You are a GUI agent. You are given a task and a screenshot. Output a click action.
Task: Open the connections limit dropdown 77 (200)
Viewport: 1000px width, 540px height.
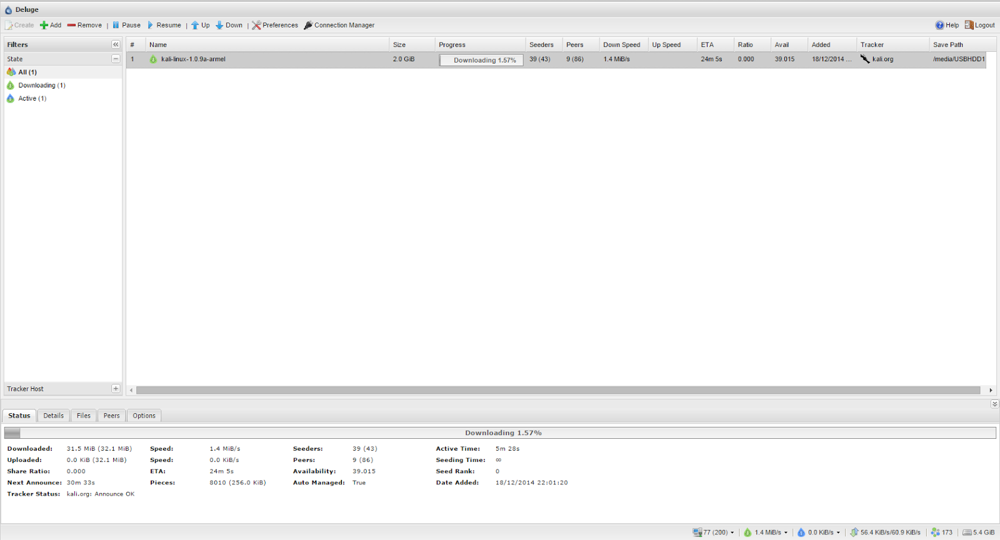coord(713,532)
